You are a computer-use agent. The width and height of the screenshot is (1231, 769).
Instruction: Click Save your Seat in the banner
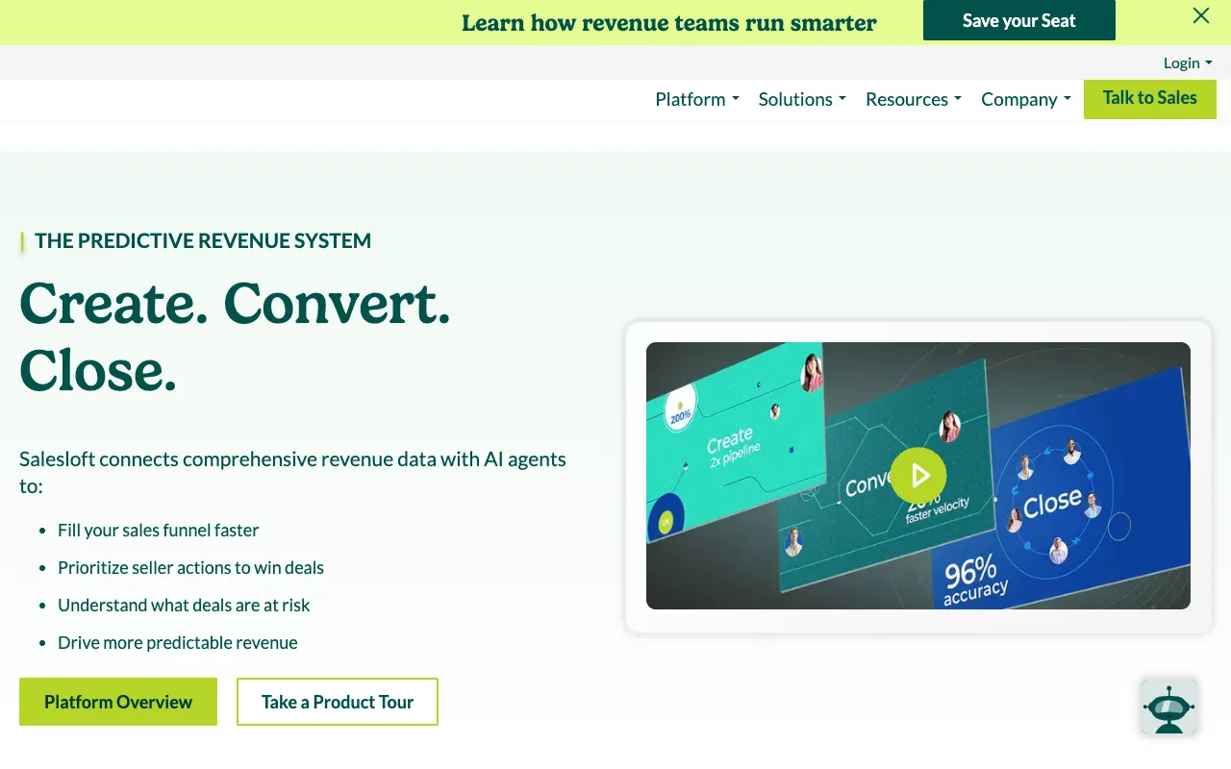pyautogui.click(x=1018, y=19)
